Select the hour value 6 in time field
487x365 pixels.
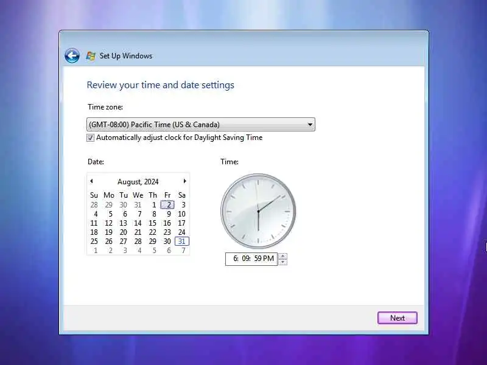236,259
